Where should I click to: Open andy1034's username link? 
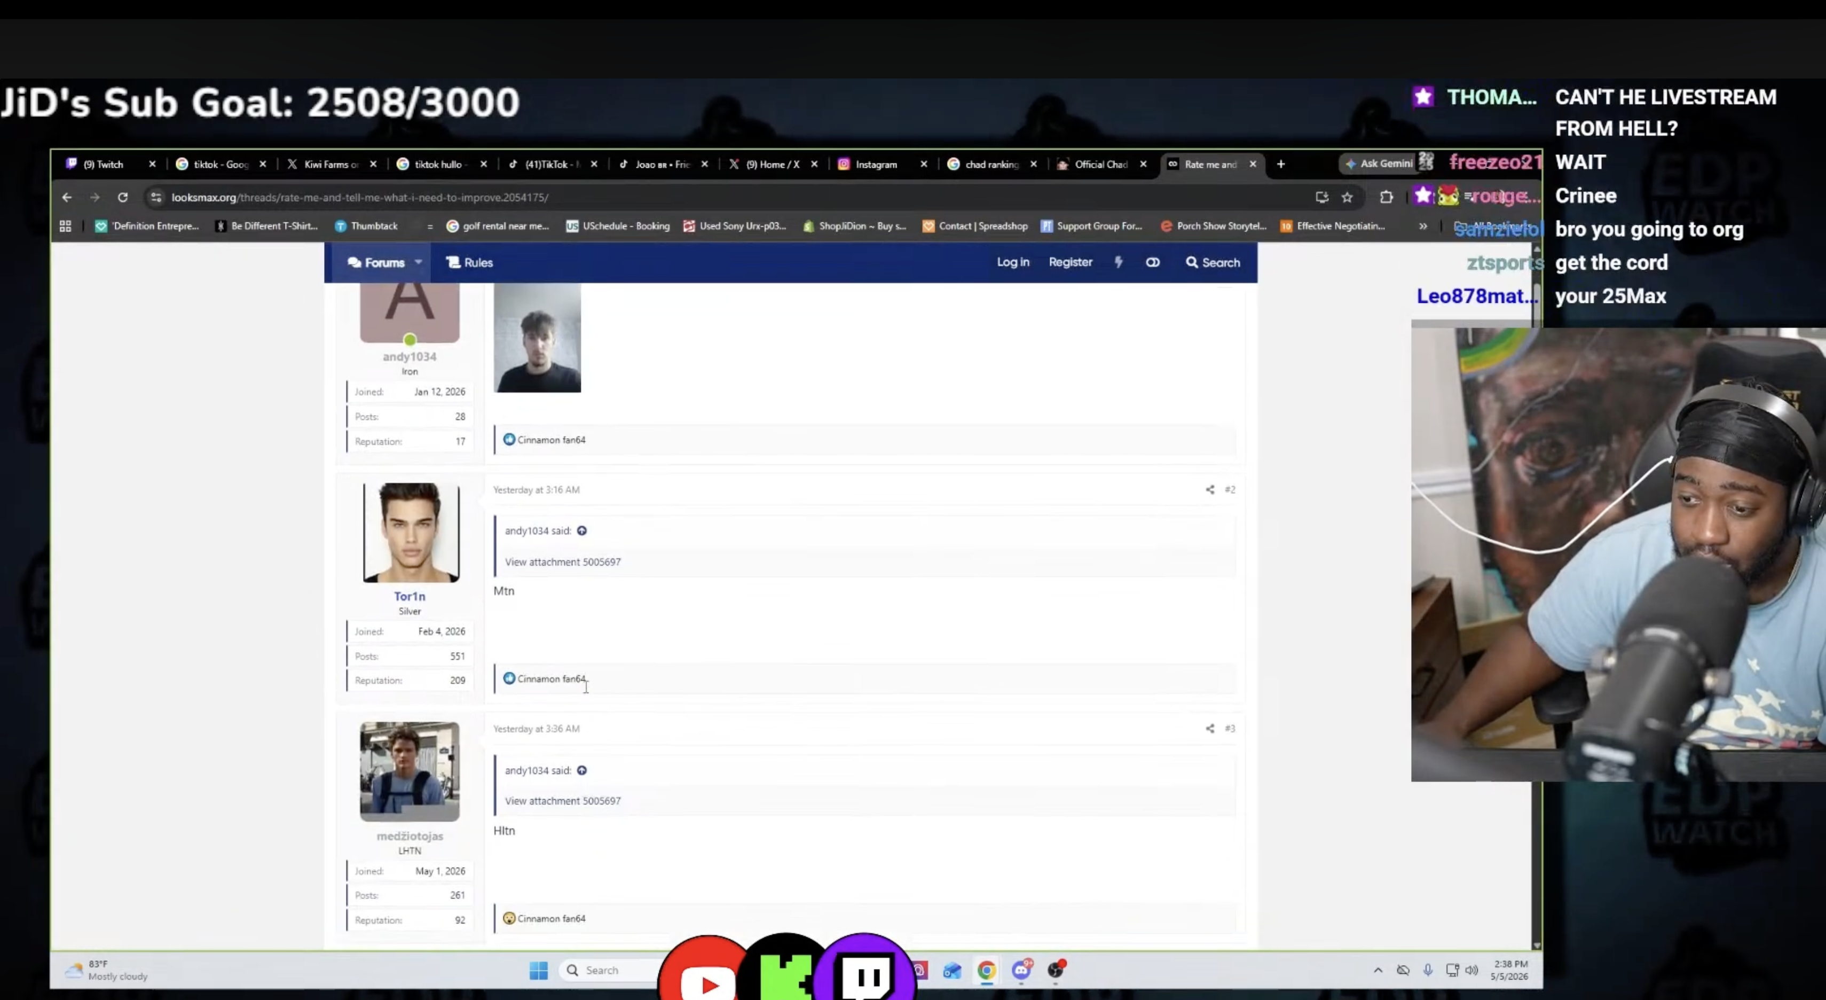[x=410, y=357]
